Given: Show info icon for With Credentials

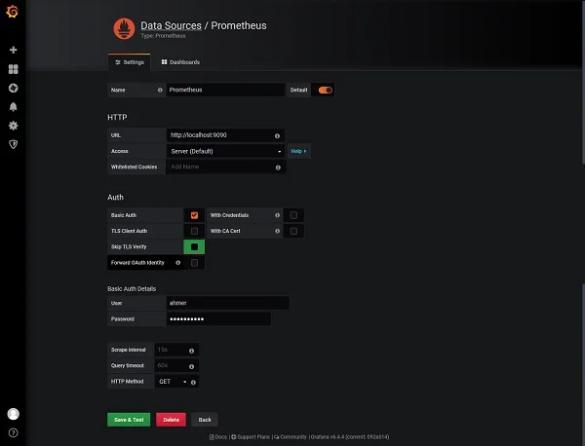Looking at the screenshot, I should click(x=277, y=215).
